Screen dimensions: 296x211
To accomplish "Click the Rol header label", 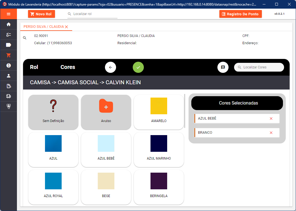I will 34,67.
